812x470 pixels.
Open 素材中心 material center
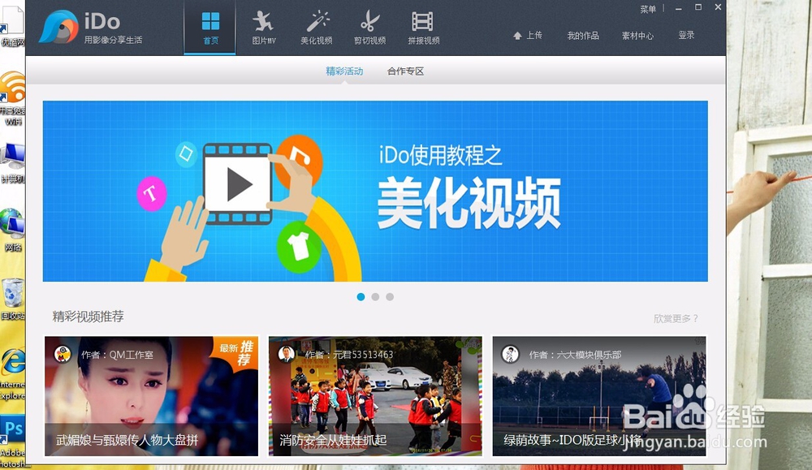pyautogui.click(x=637, y=35)
